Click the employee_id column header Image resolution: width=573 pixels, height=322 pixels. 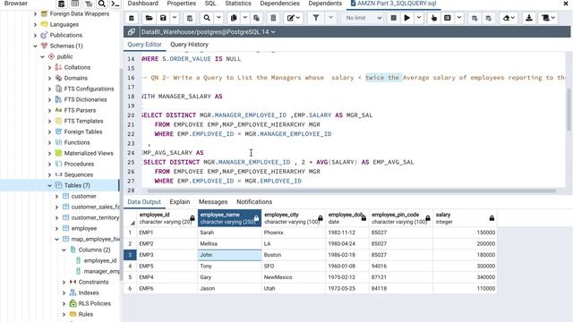(167, 218)
